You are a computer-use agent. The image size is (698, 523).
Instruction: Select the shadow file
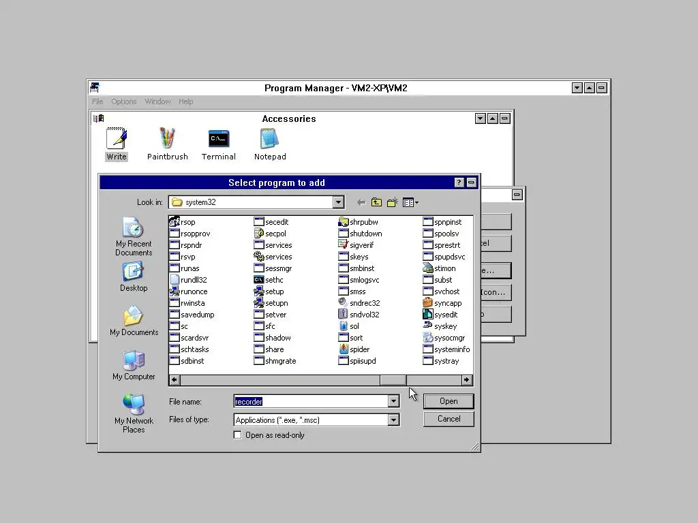pyautogui.click(x=273, y=337)
